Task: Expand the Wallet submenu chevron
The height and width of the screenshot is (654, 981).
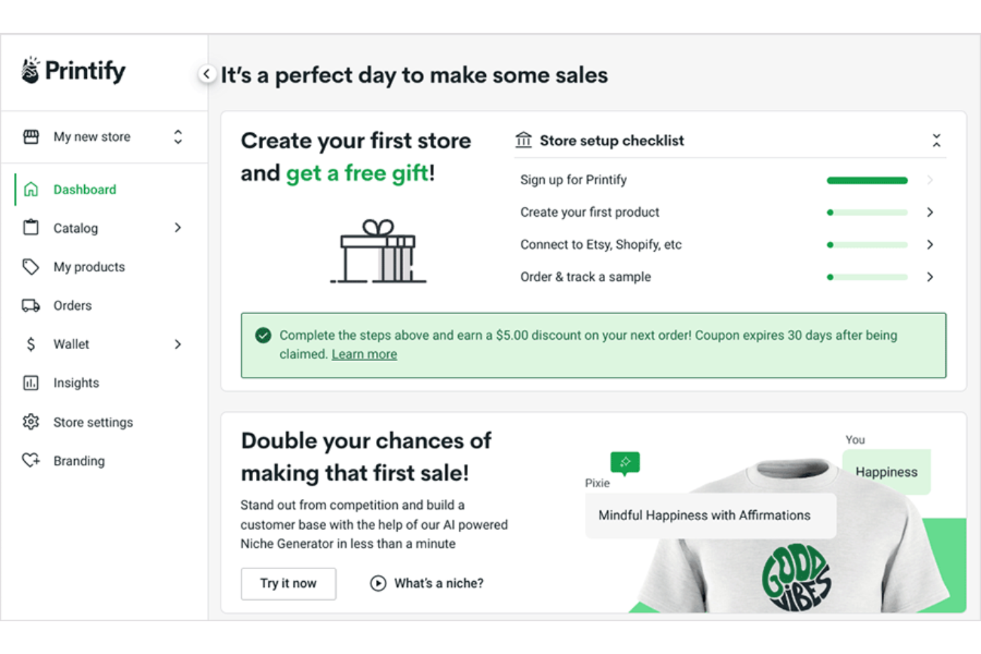Action: [177, 344]
